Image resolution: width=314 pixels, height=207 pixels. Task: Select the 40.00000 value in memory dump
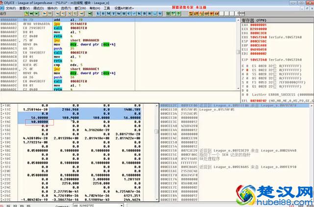(x=39, y=122)
